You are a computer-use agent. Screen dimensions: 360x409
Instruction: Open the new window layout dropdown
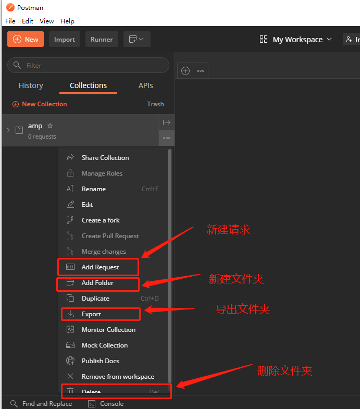(x=136, y=40)
